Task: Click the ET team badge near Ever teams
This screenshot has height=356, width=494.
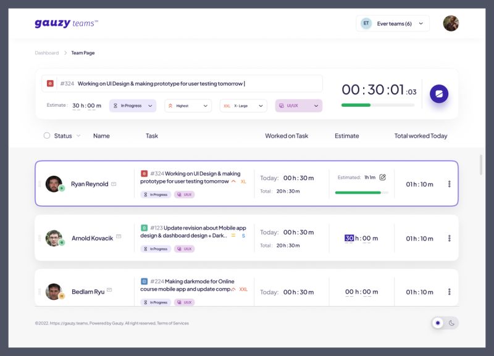Action: [x=366, y=22]
